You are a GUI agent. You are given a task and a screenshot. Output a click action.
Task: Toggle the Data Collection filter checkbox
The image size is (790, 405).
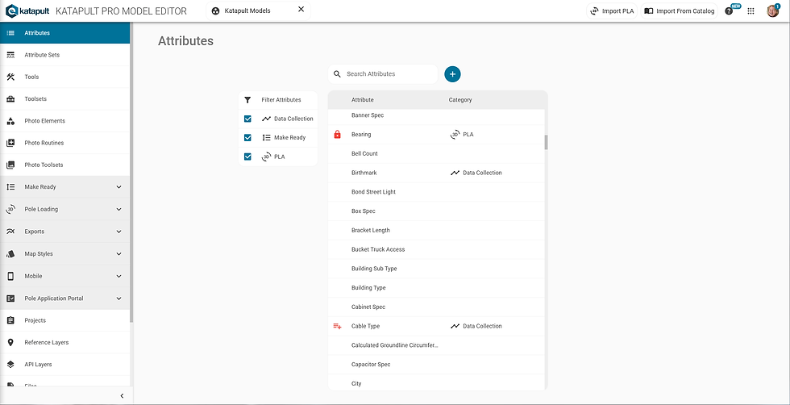pos(247,119)
